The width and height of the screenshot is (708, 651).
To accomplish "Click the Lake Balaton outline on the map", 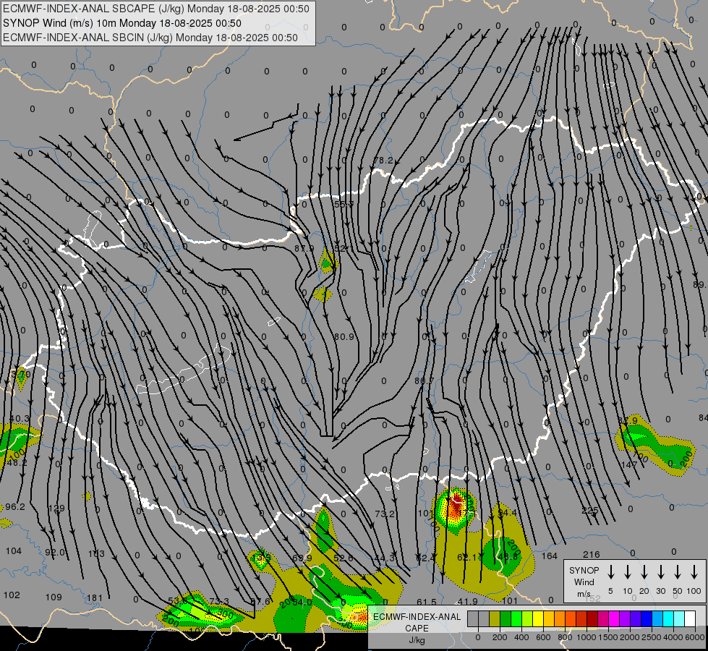I will coord(184,370).
